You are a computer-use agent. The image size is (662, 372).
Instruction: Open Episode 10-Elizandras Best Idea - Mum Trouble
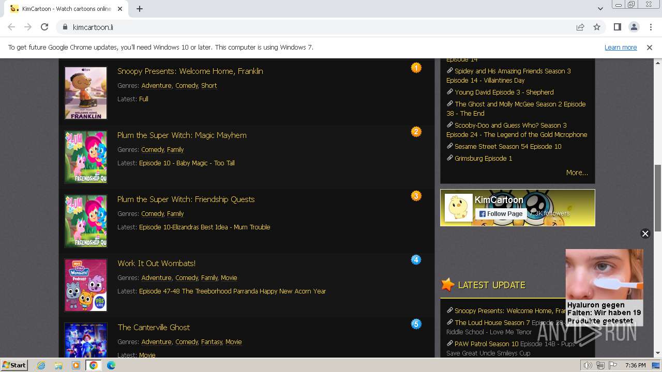[205, 227]
